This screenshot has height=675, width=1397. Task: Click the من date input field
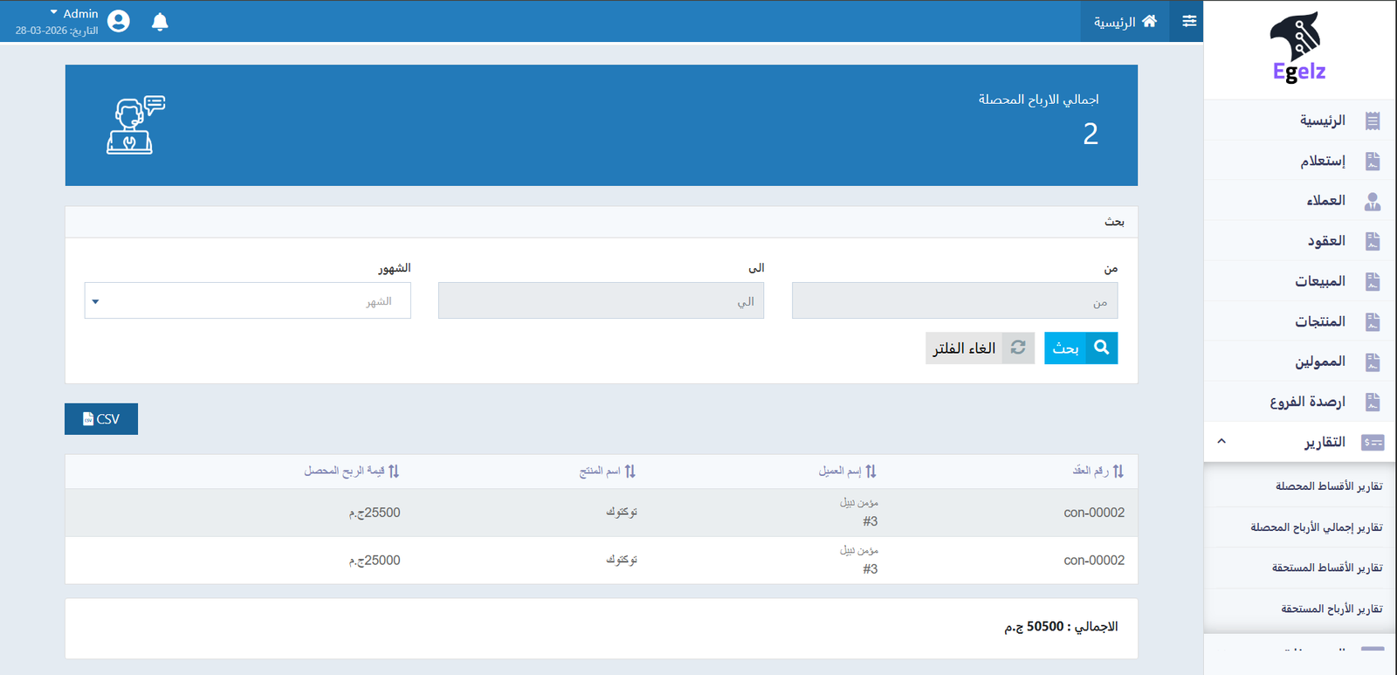(954, 300)
